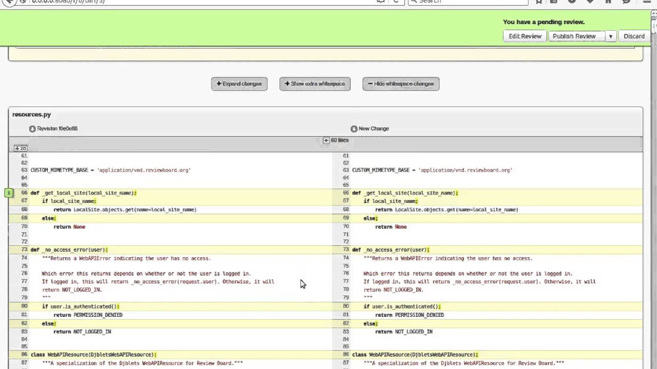Image resolution: width=657 pixels, height=369 pixels.
Task: Click line number 70 in New Change column
Action: tap(345, 227)
